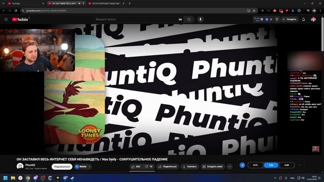Open the on-screen keyboard in search box

[x=180, y=19]
